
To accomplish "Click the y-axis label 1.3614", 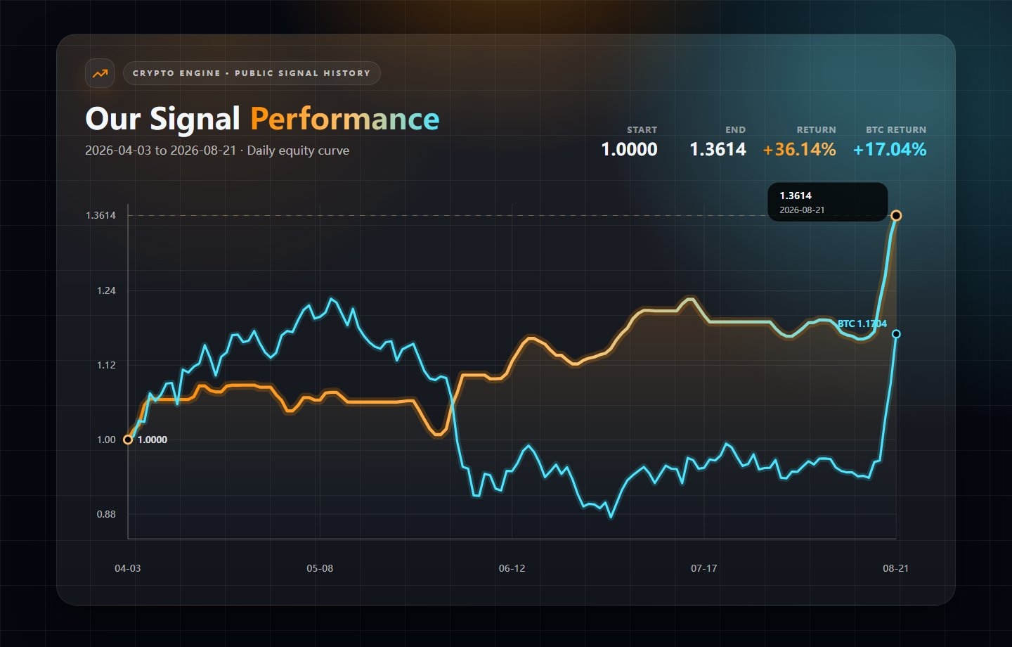I will tap(100, 215).
